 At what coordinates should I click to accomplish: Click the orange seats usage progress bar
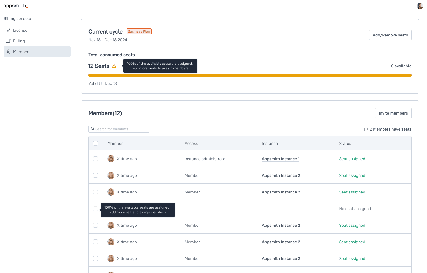click(x=250, y=75)
